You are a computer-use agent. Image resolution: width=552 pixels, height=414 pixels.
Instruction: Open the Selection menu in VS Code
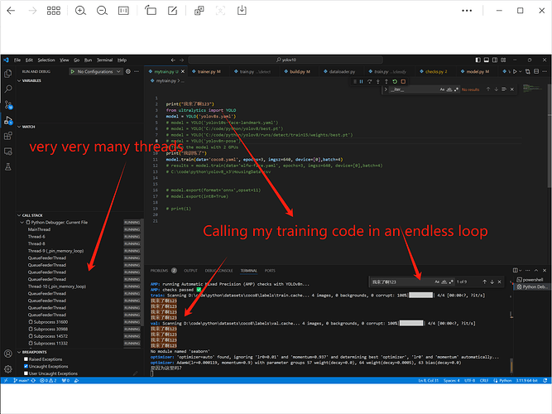point(46,60)
